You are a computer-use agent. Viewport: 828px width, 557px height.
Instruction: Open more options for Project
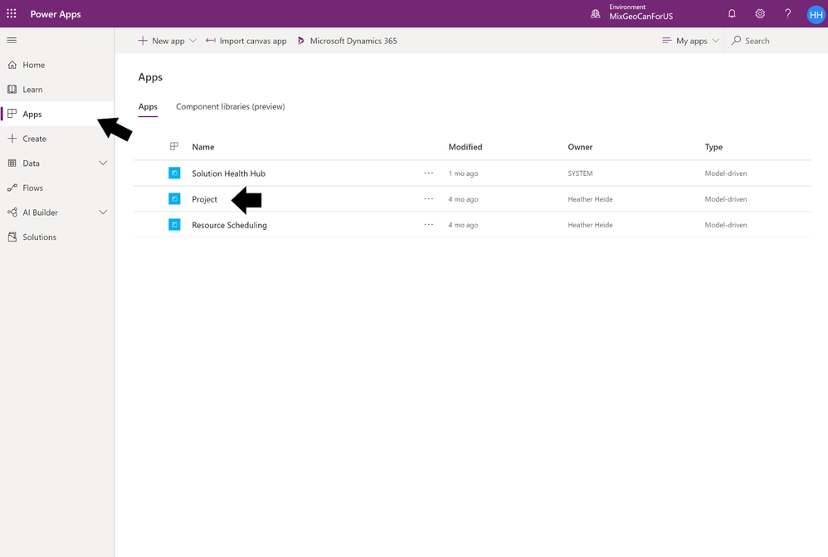tap(428, 198)
